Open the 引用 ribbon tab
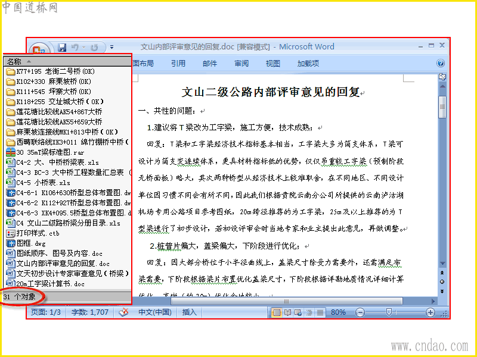The image size is (477, 357). (x=178, y=63)
